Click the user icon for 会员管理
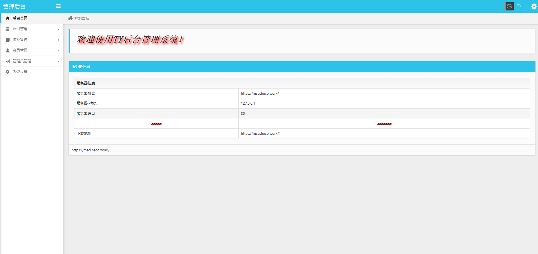This screenshot has height=254, width=538. [x=8, y=50]
